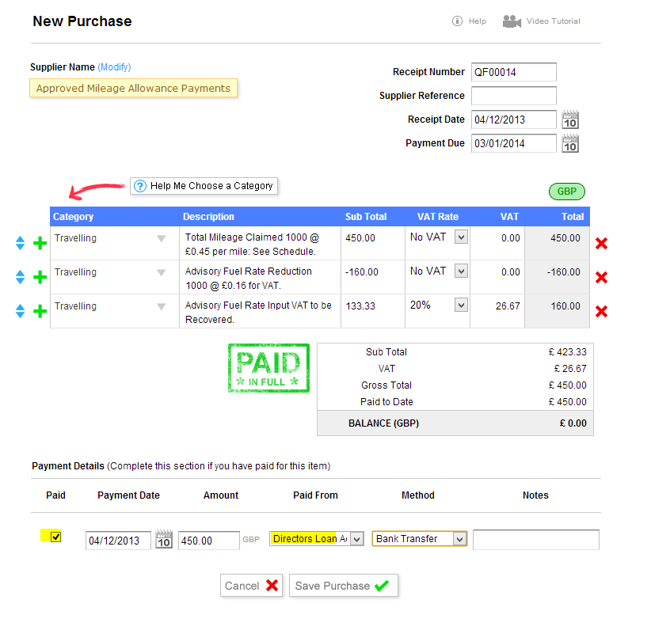Change the Bank Transfer payment method dropdown
The height and width of the screenshot is (630, 651).
459,539
